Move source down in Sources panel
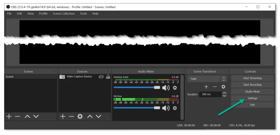The height and width of the screenshot is (135, 280). click(x=99, y=117)
